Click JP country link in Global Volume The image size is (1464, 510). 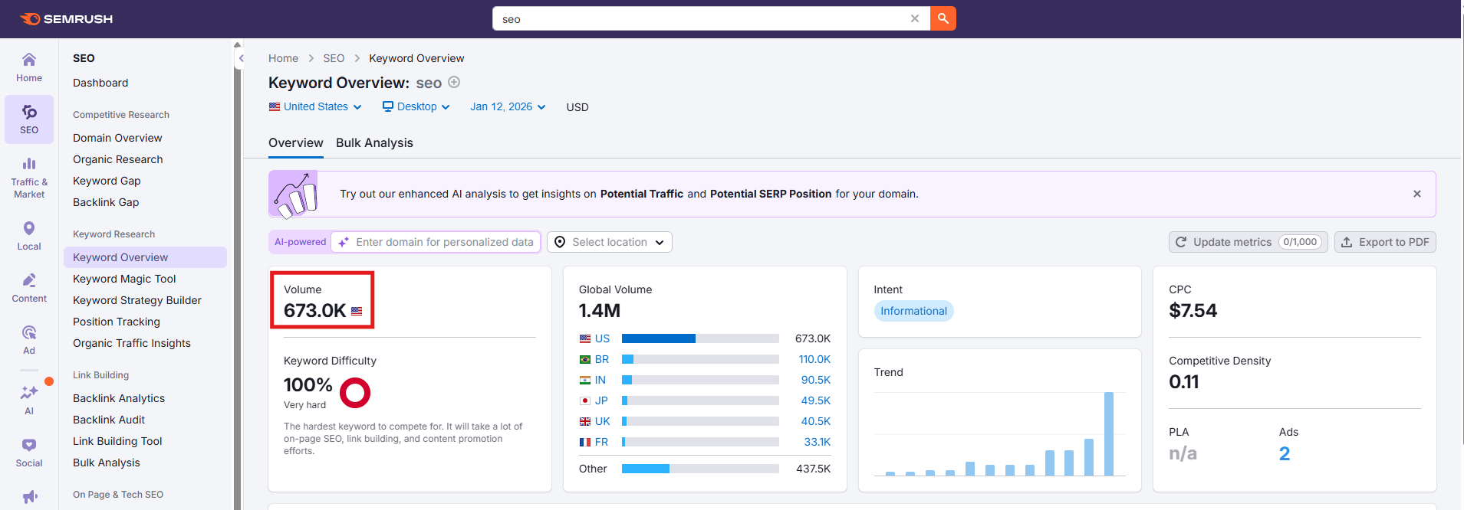click(x=601, y=400)
